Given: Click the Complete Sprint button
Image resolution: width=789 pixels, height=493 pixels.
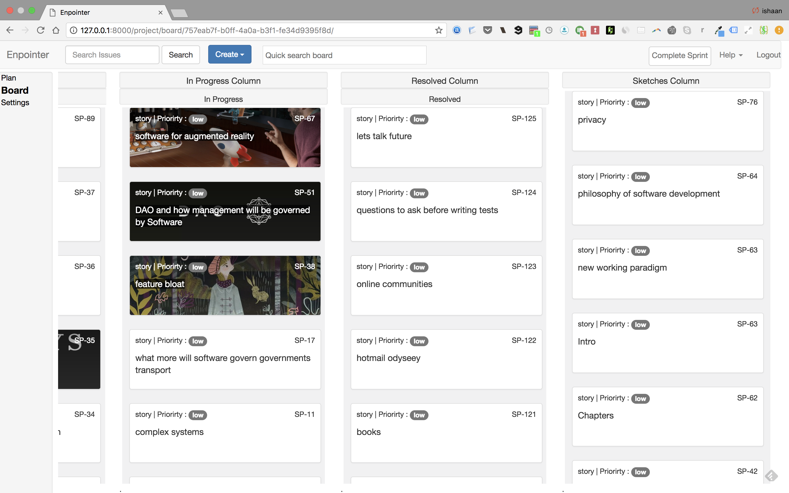Looking at the screenshot, I should point(679,55).
